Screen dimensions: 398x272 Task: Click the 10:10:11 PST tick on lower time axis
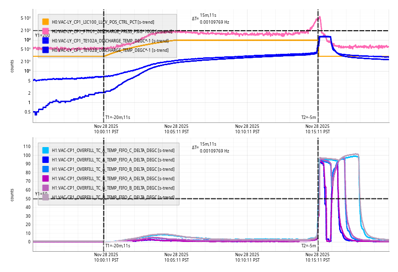tap(247, 257)
